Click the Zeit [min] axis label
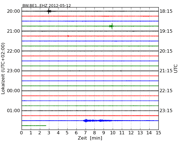 (x=90, y=138)
